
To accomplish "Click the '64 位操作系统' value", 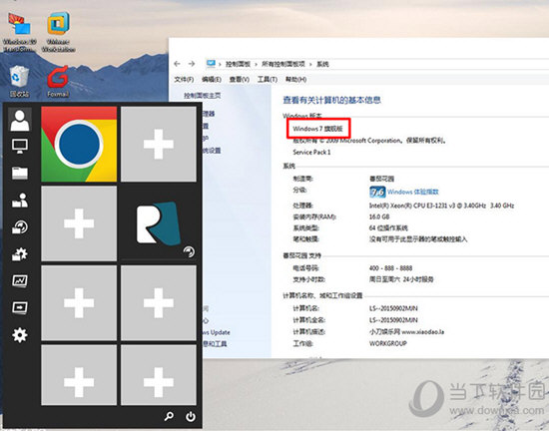I will point(388,228).
